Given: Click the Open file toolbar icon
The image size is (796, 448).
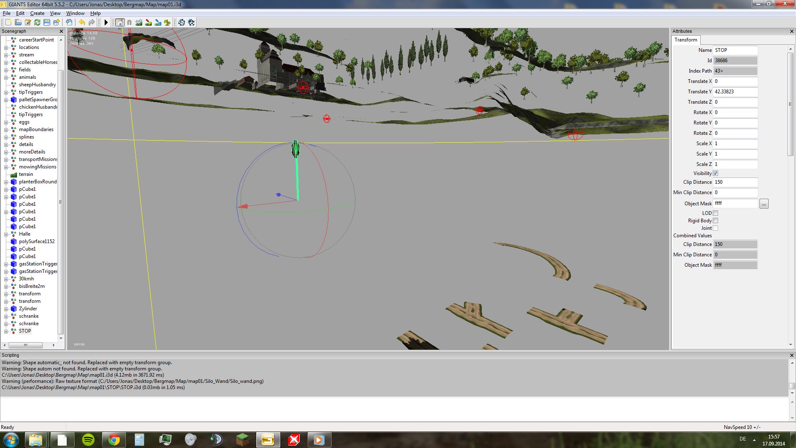Looking at the screenshot, I should click(x=18, y=22).
